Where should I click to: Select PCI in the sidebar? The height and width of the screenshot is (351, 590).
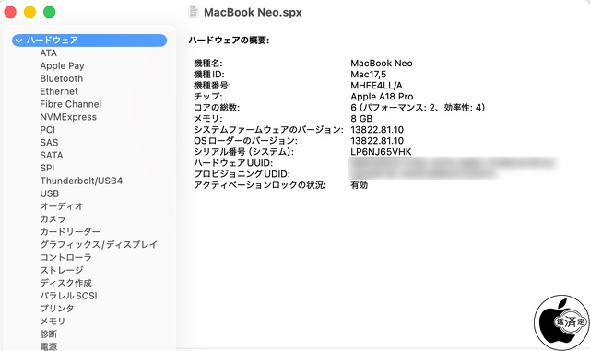click(47, 130)
